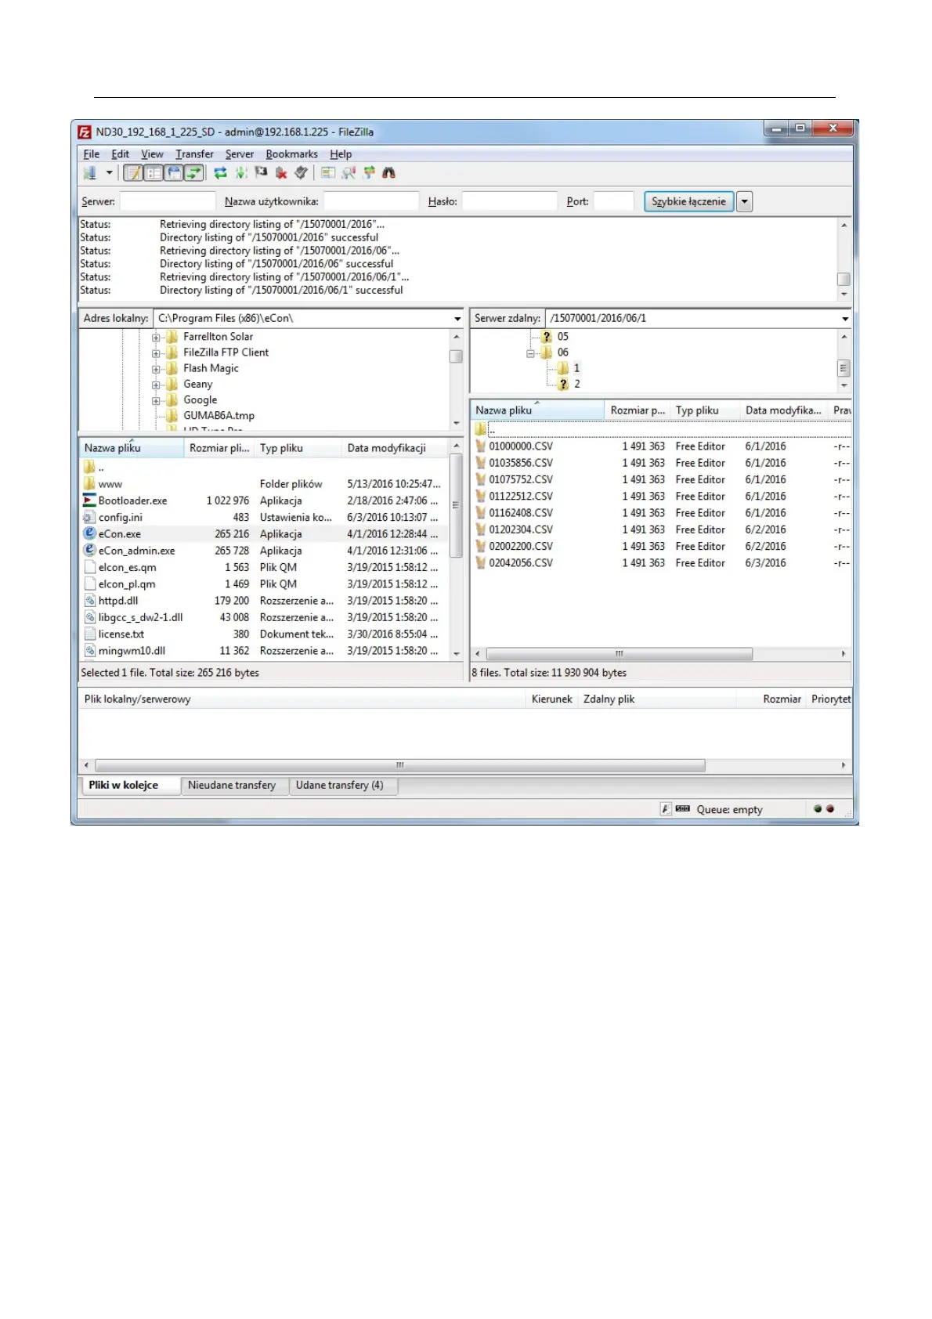This screenshot has width=932, height=1319.
Task: Select the Bootloader.exe file icon
Action: [89, 500]
